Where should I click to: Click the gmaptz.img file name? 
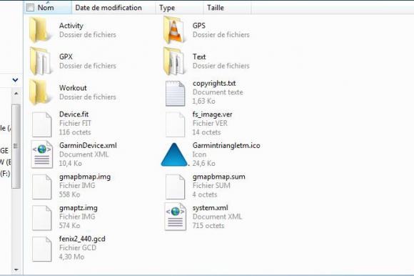tap(79, 208)
